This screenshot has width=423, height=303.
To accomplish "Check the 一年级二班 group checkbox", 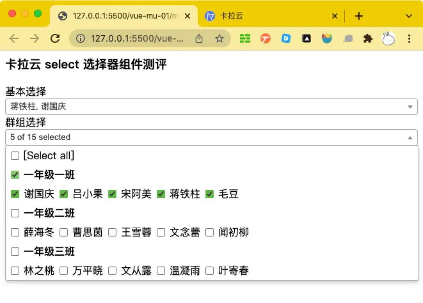I will (15, 213).
